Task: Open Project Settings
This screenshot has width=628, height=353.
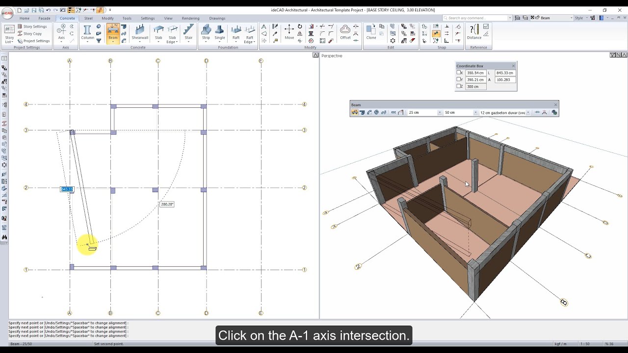Action: click(x=34, y=41)
